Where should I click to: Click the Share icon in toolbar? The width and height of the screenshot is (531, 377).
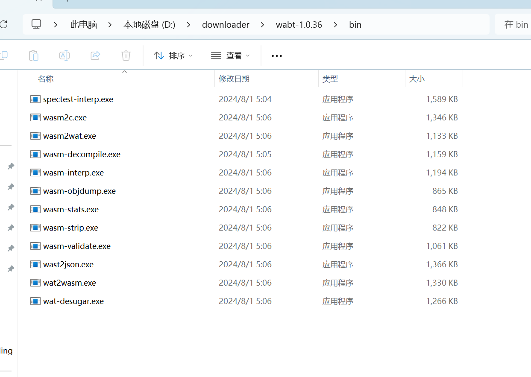pos(95,56)
